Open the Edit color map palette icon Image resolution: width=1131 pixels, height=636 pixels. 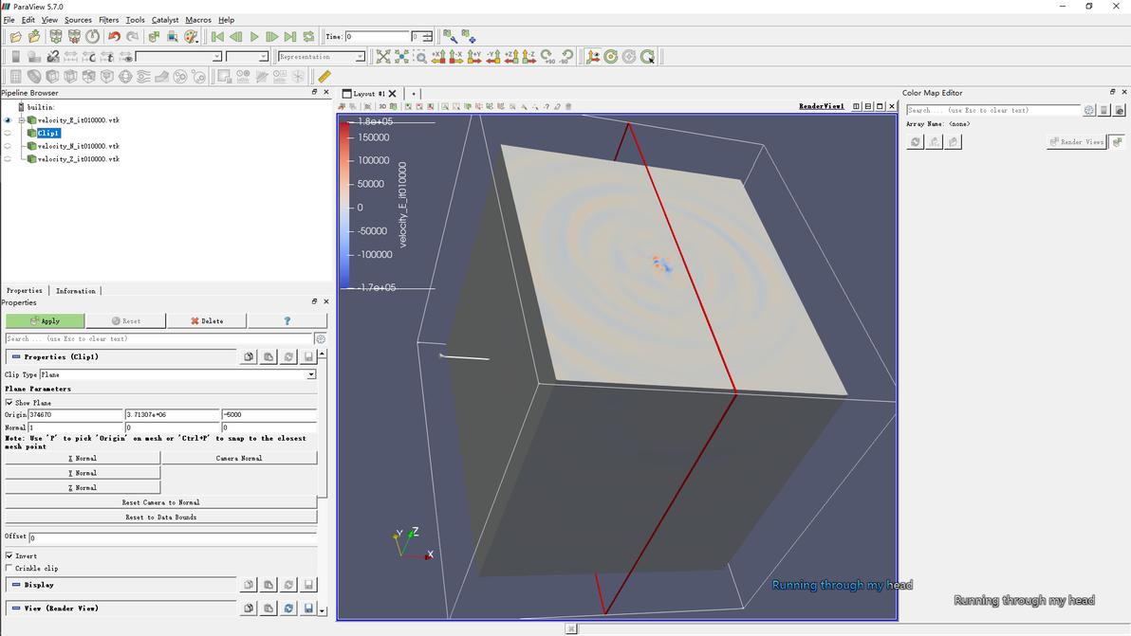coord(192,37)
